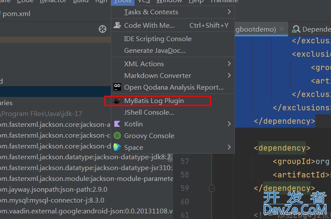Click the artifactId tag on line 58
331x219 pixels.
pyautogui.click(x=301, y=175)
